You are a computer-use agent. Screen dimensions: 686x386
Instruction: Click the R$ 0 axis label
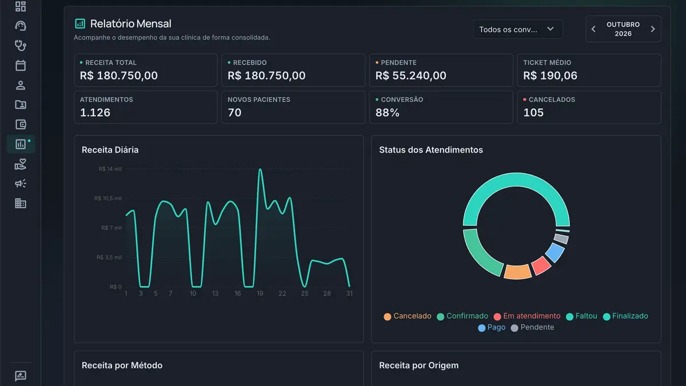(x=116, y=286)
